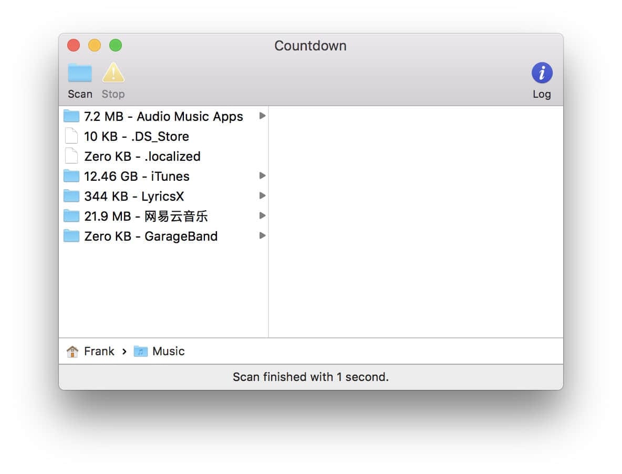
Task: Minimize the window with yellow button
Action: coord(95,45)
